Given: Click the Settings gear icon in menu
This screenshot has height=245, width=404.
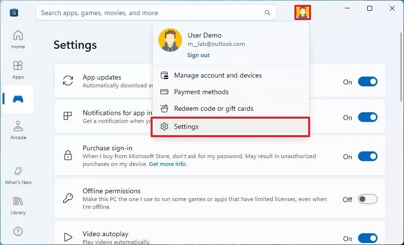Looking at the screenshot, I should (164, 126).
